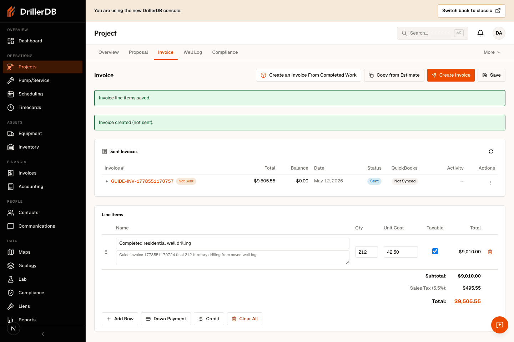This screenshot has height=342, width=514.
Task: Click the Sales Tax (5.5%) label
Action: point(428,288)
